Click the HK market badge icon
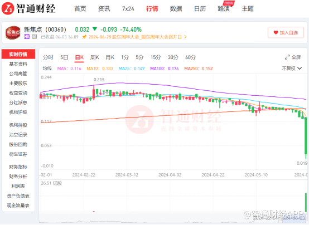 tap(27, 37)
